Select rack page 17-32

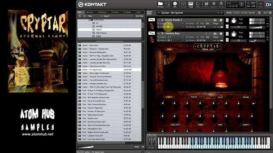coord(236,13)
